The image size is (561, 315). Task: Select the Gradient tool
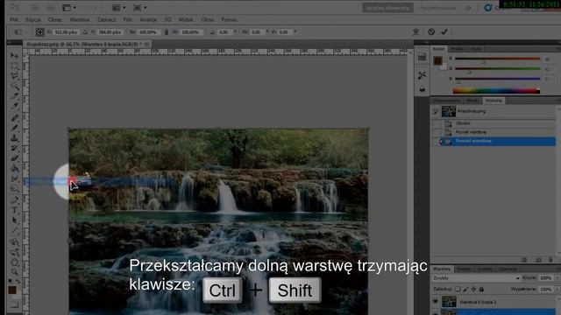(14, 168)
